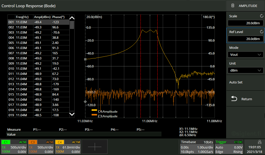Click the date and time display
Screen dimensions: 265x155
255,149
